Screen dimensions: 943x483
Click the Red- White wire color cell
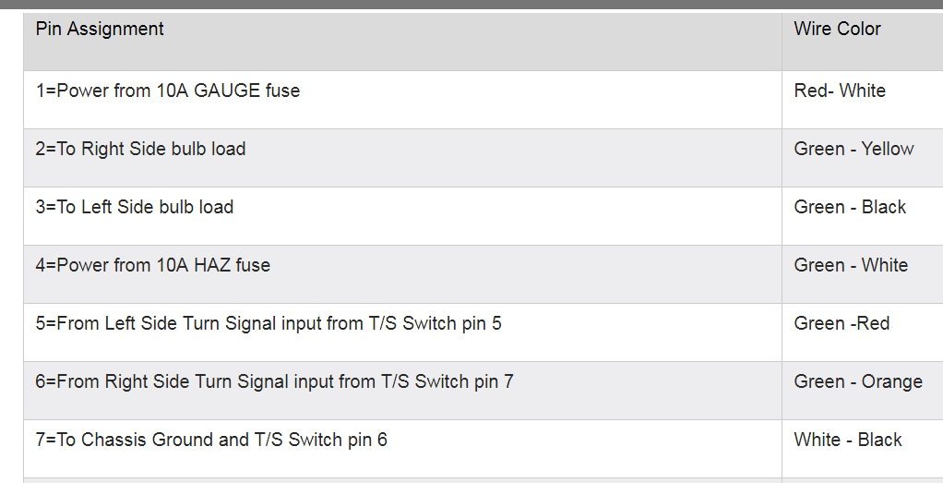point(840,91)
